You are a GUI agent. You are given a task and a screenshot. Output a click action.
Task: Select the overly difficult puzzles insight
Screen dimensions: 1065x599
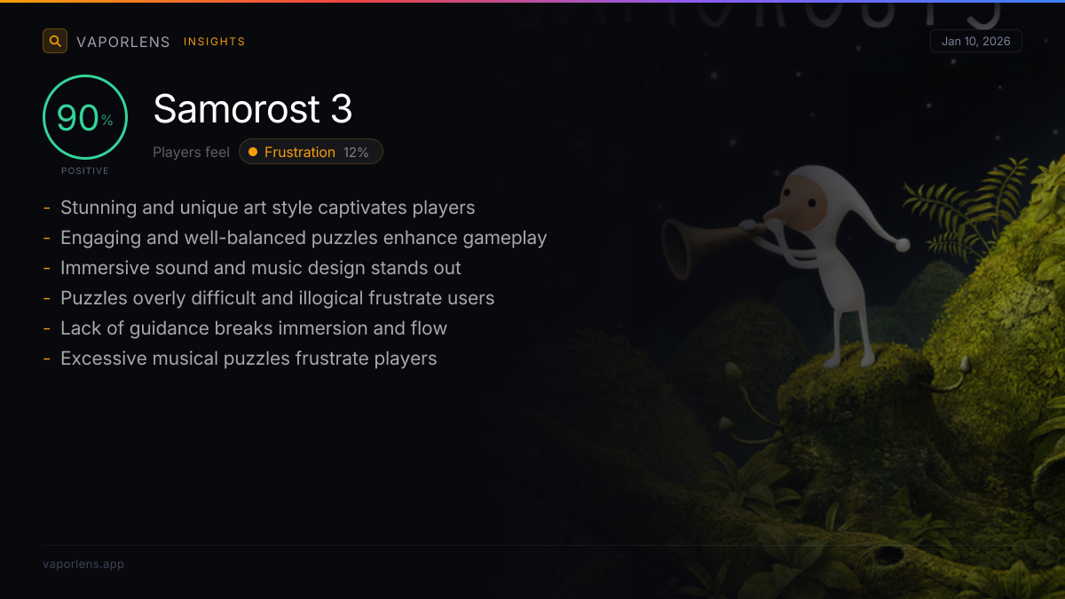coord(277,298)
